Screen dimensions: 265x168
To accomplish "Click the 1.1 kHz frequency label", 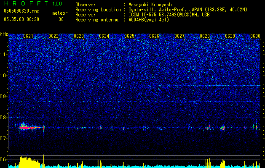I will pos(4,55).
